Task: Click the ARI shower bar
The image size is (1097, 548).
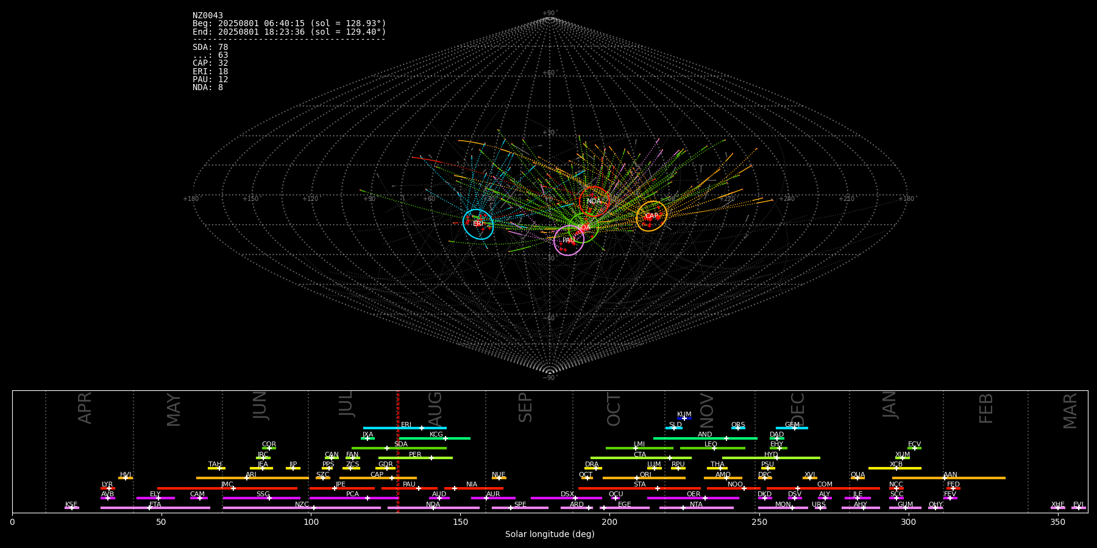Action: click(x=252, y=478)
